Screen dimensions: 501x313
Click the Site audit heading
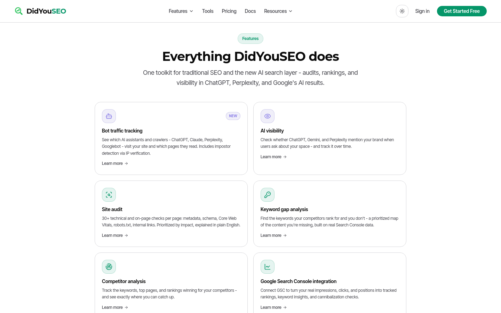pos(112,209)
